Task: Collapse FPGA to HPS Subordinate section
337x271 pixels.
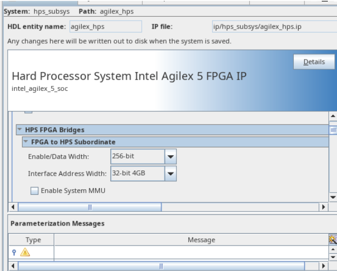Action: tap(25, 142)
